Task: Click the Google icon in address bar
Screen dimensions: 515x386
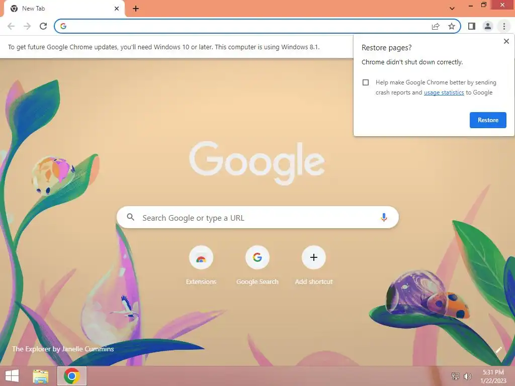Action: [63, 26]
